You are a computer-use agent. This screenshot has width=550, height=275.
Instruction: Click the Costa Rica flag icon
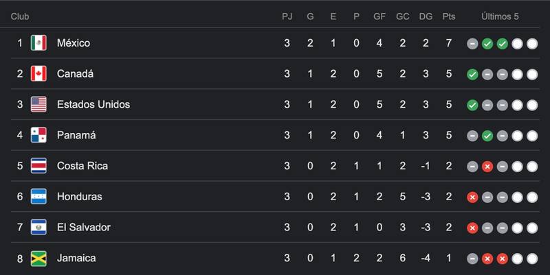tap(38, 166)
